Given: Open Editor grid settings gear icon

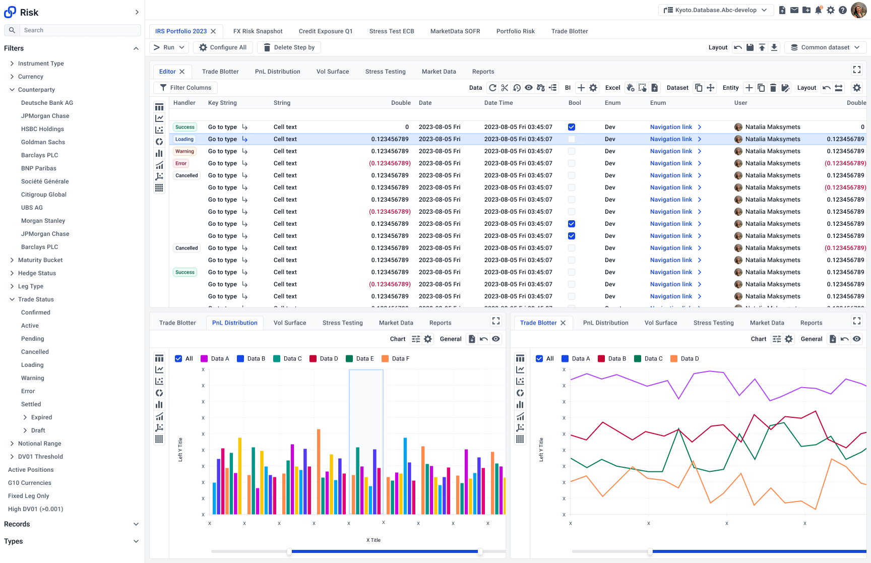Looking at the screenshot, I should coord(857,88).
